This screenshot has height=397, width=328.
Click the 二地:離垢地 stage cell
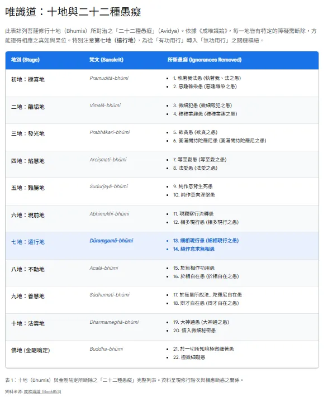click(28, 107)
